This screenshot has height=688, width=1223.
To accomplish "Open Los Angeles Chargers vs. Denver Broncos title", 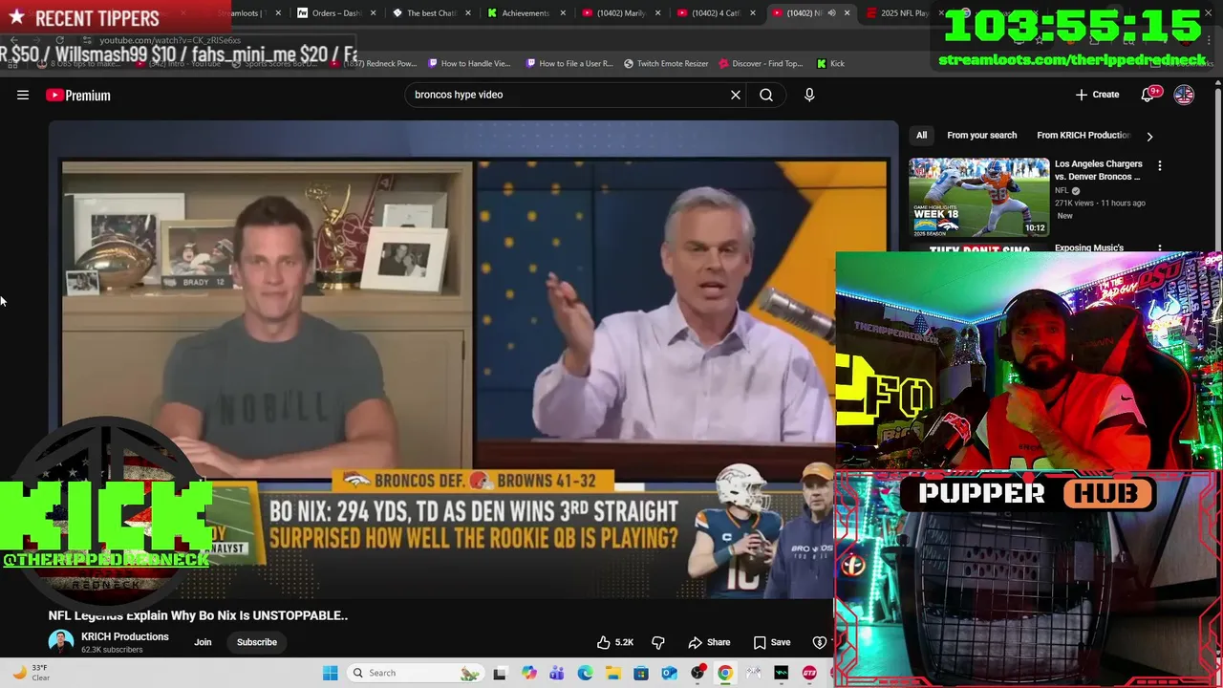I will [x=1098, y=170].
